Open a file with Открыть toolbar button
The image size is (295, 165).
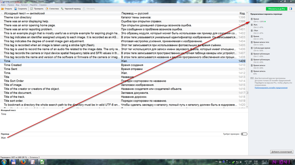tap(6, 9)
